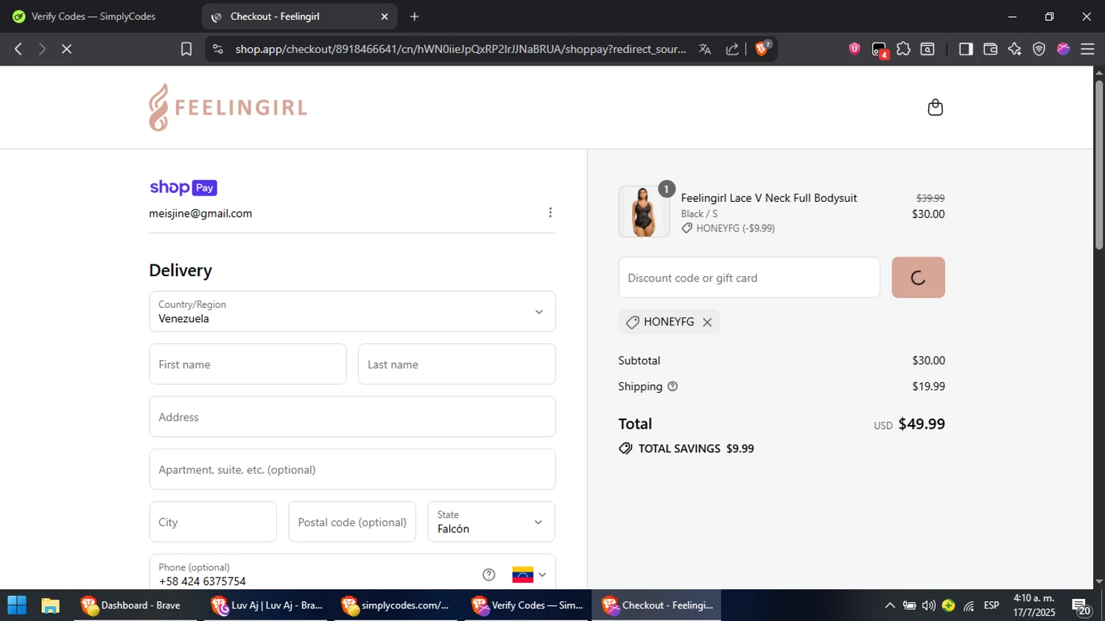Click the Address input field

pos(352,417)
